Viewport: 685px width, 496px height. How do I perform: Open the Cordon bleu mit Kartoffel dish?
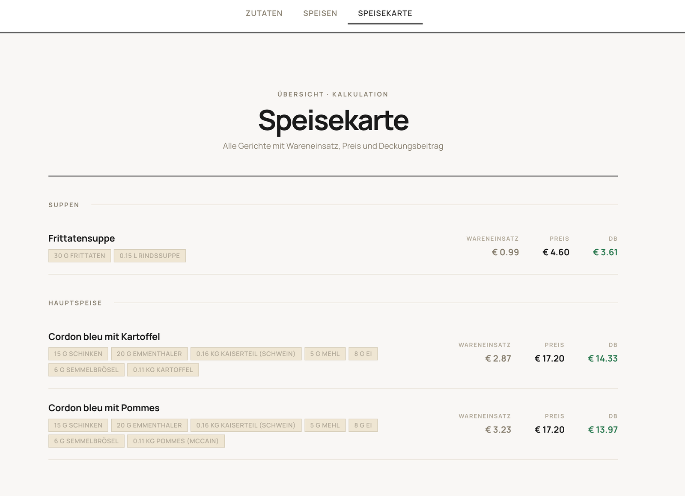[x=104, y=337]
